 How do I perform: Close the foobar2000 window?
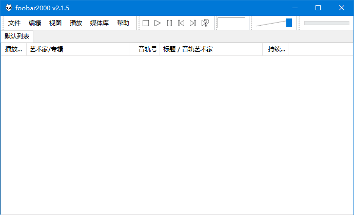(342, 8)
